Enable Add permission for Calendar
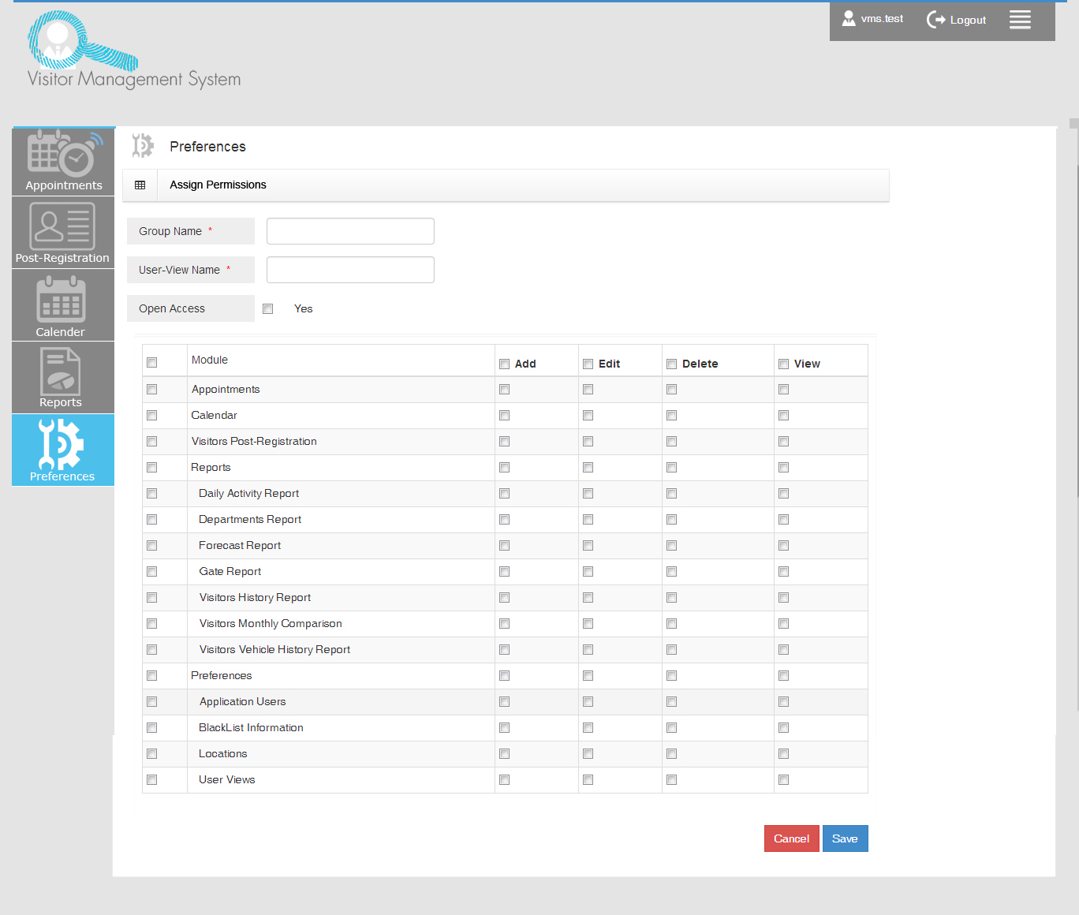 tap(505, 416)
